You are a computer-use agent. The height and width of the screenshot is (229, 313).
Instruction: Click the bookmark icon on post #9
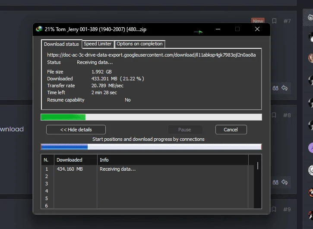pyautogui.click(x=274, y=209)
